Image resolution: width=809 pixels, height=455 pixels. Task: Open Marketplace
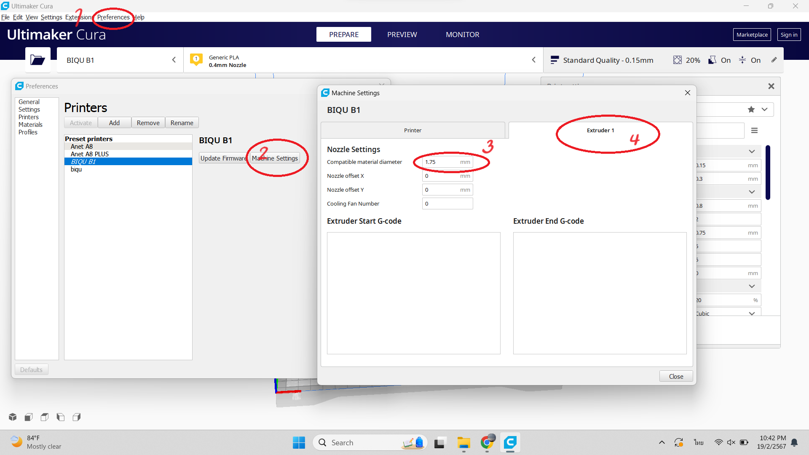point(752,35)
